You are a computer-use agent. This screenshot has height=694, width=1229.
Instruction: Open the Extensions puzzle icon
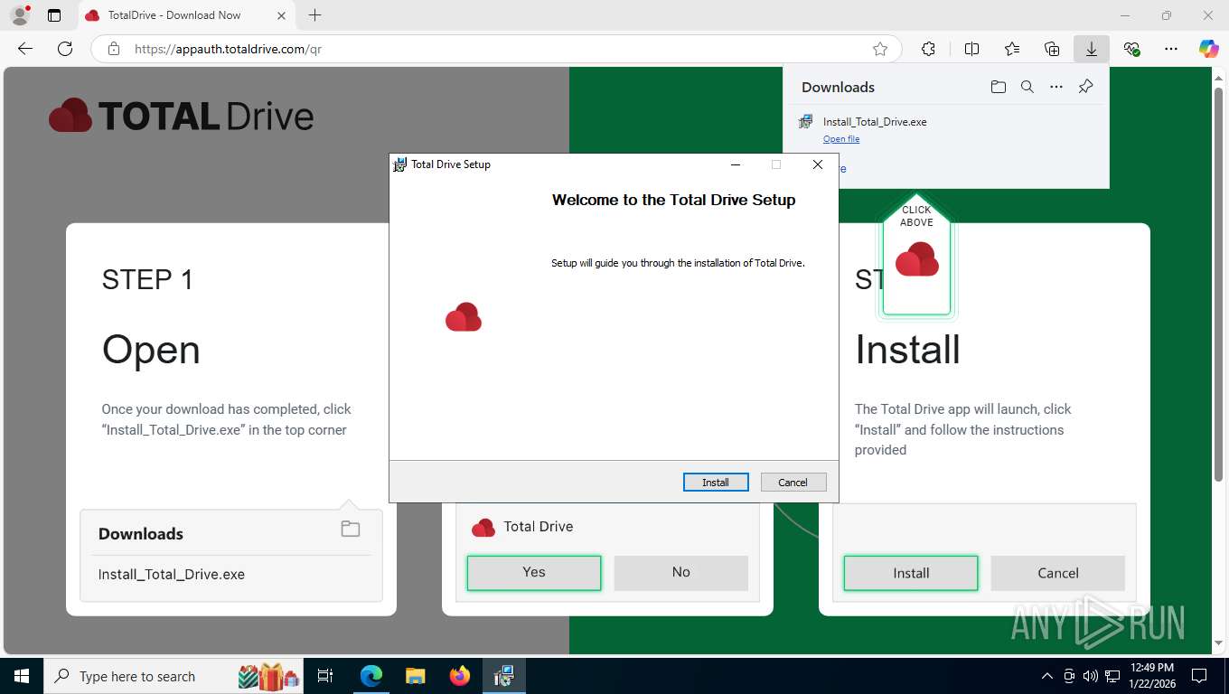pyautogui.click(x=928, y=49)
